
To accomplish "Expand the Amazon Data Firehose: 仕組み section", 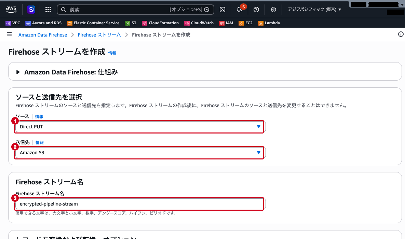I will tap(17, 72).
